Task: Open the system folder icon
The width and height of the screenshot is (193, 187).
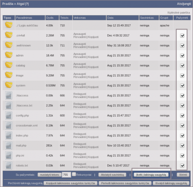Action: pos(9,85)
